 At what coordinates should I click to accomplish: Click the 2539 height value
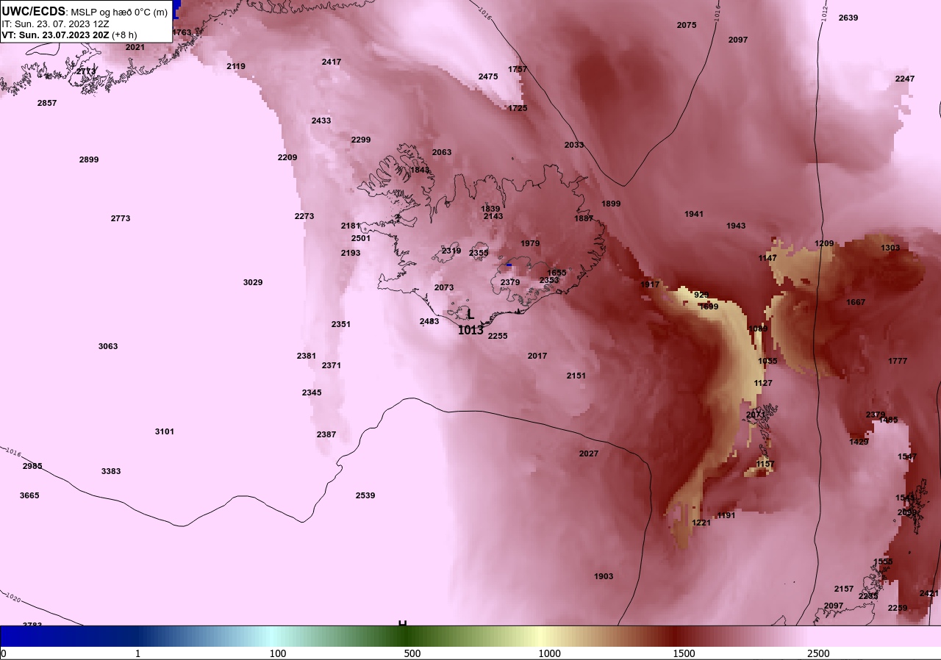coord(365,495)
